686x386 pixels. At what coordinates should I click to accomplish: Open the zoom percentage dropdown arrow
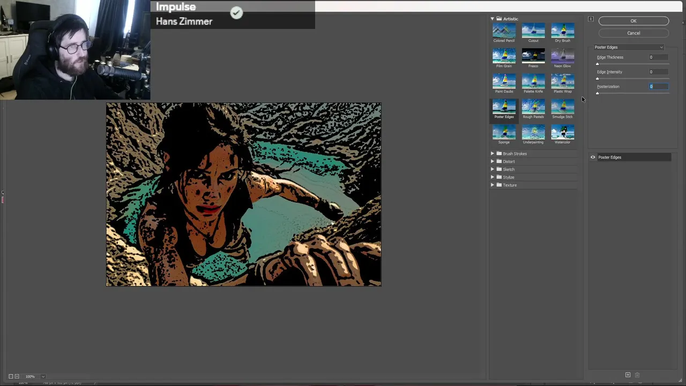coord(43,376)
